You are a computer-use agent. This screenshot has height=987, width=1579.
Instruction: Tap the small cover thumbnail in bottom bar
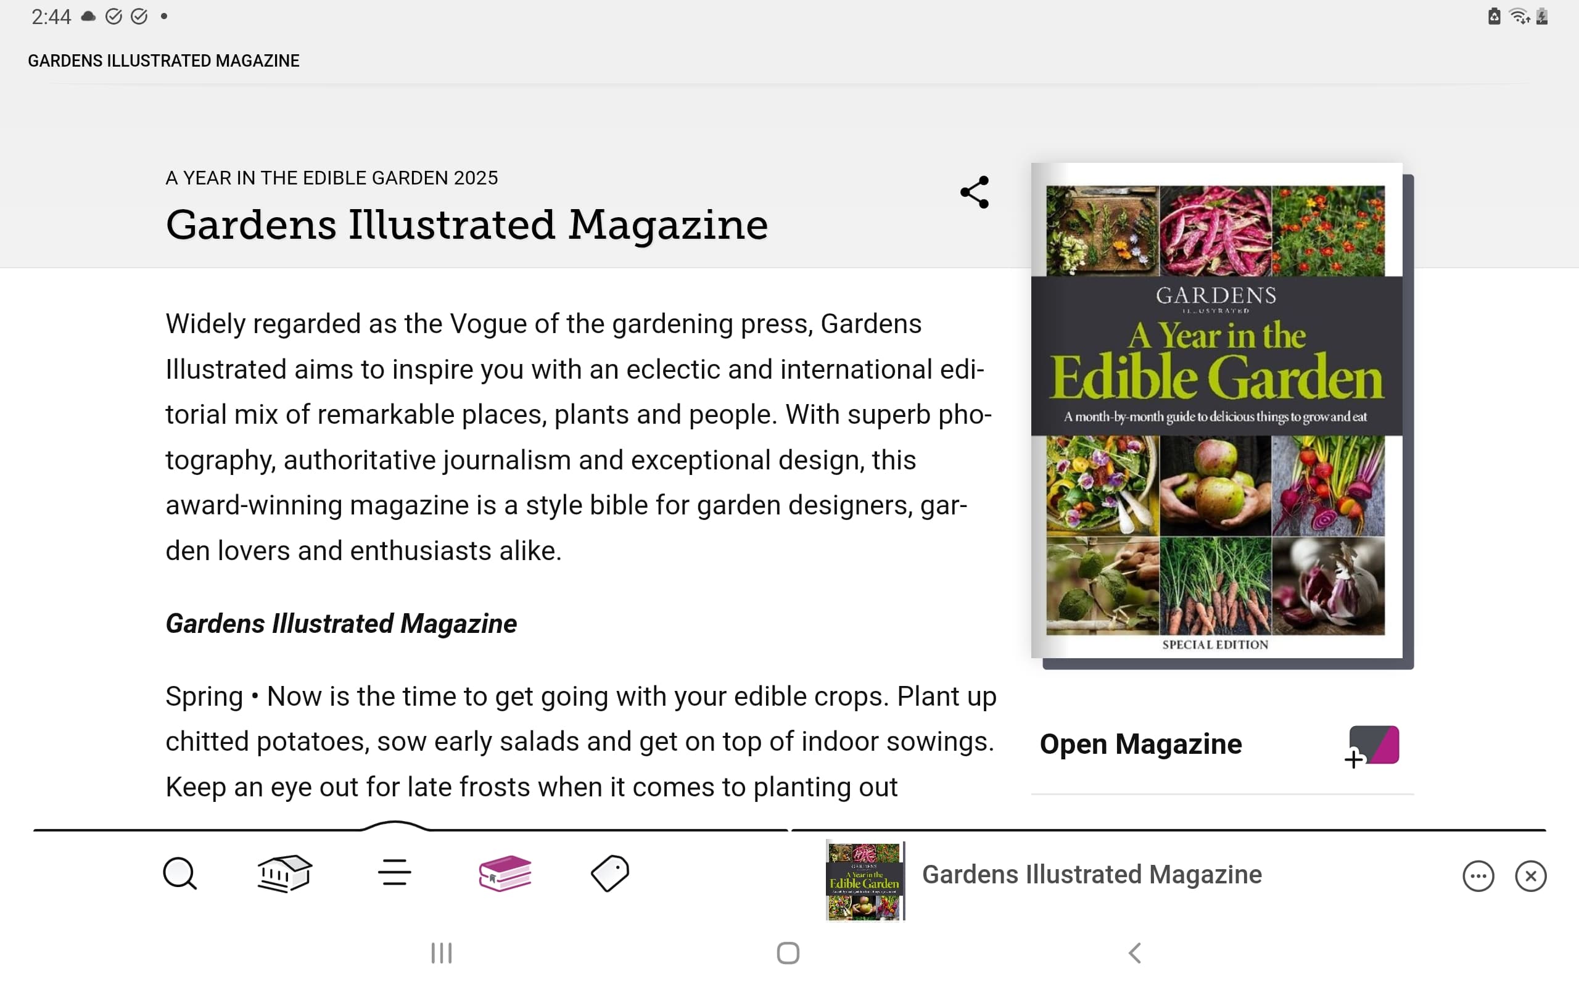[864, 880]
